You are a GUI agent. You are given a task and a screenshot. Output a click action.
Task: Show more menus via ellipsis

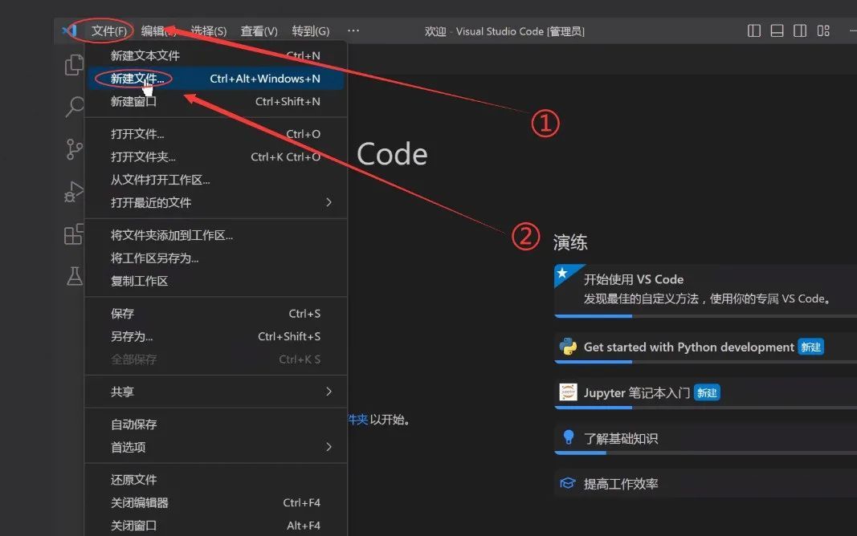coord(353,31)
